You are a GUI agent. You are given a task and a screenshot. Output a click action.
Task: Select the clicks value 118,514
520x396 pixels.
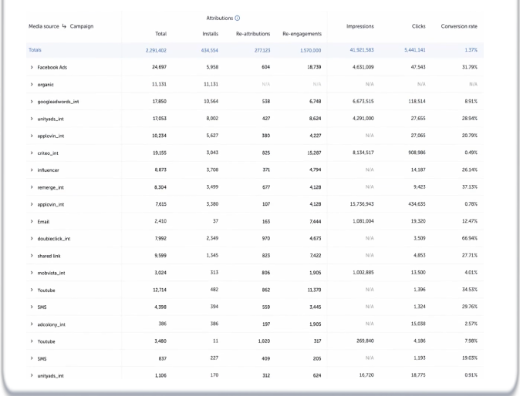[417, 102]
